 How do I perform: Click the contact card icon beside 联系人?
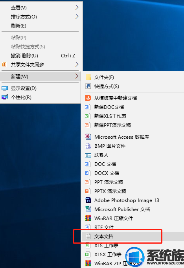[88, 155]
